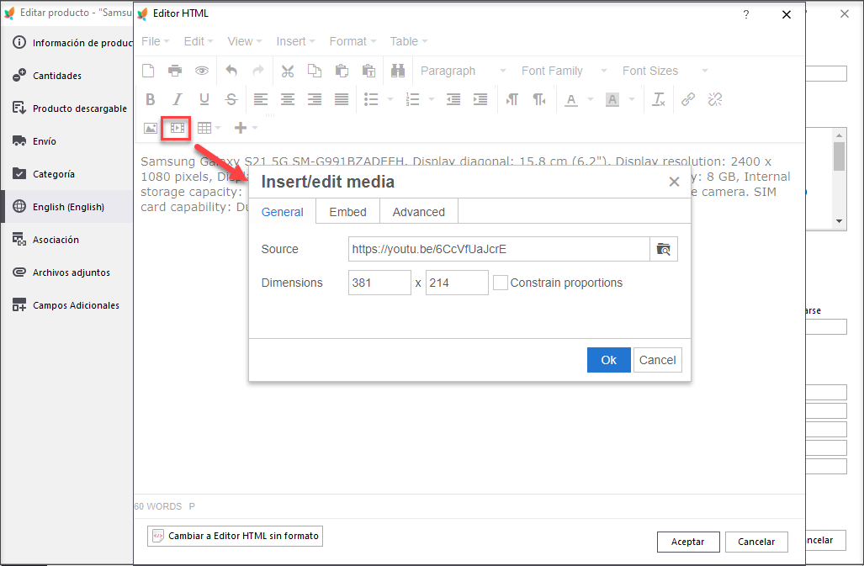Click the Insert media video icon
This screenshot has height=566, width=864.
(177, 128)
